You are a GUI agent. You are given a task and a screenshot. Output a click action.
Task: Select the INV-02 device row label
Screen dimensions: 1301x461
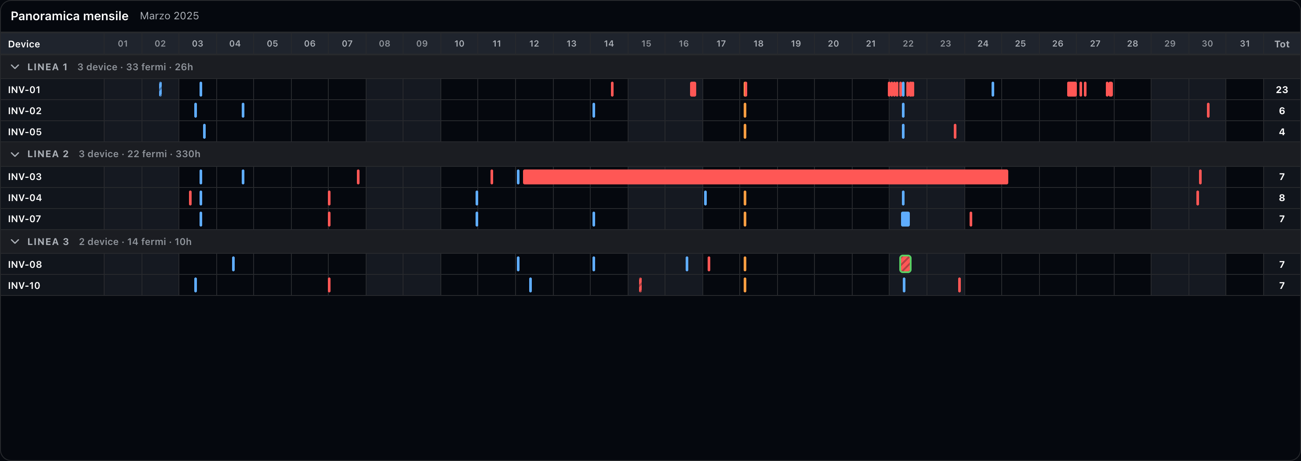(x=24, y=111)
